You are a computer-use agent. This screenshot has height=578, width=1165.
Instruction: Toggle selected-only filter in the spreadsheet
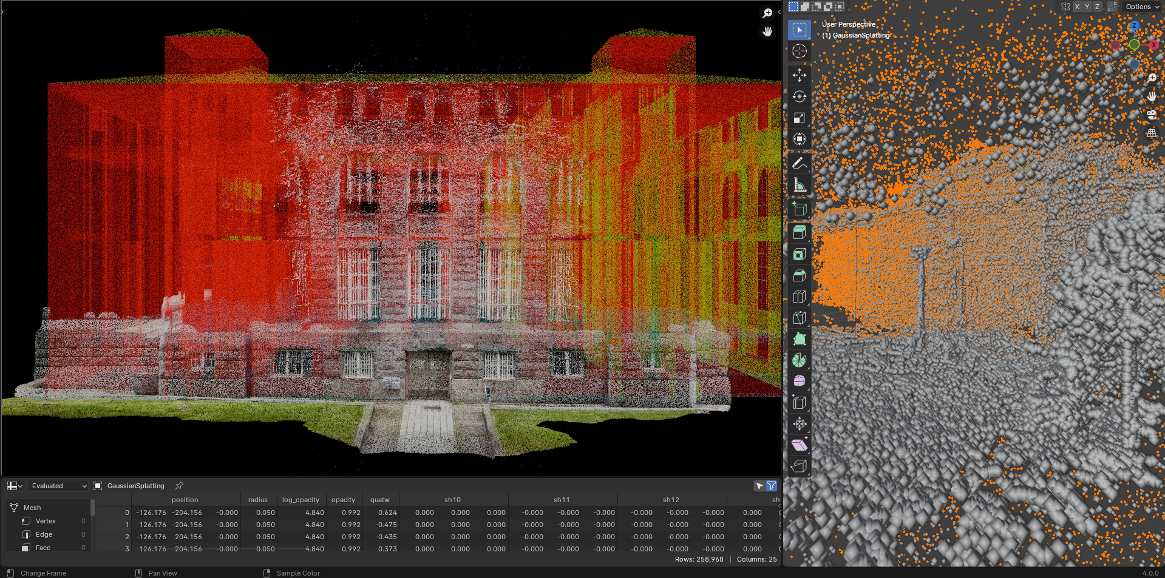coord(759,486)
